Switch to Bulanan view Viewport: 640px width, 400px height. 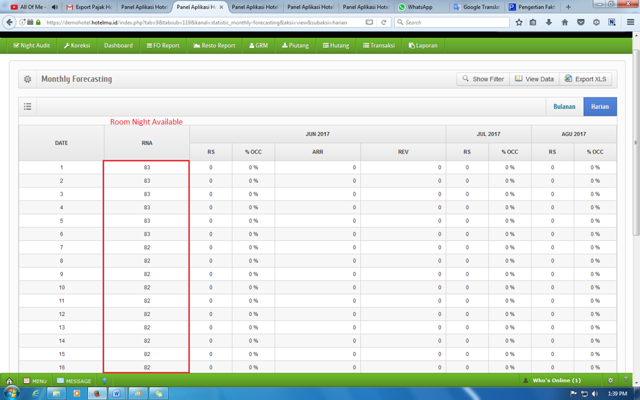tap(564, 106)
